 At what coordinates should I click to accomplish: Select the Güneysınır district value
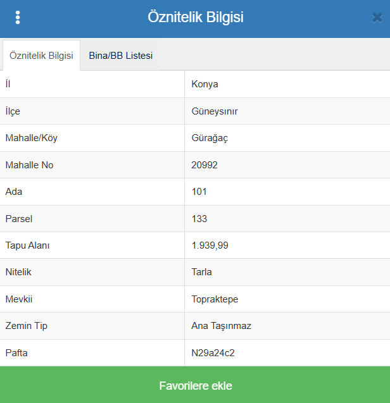click(x=215, y=111)
